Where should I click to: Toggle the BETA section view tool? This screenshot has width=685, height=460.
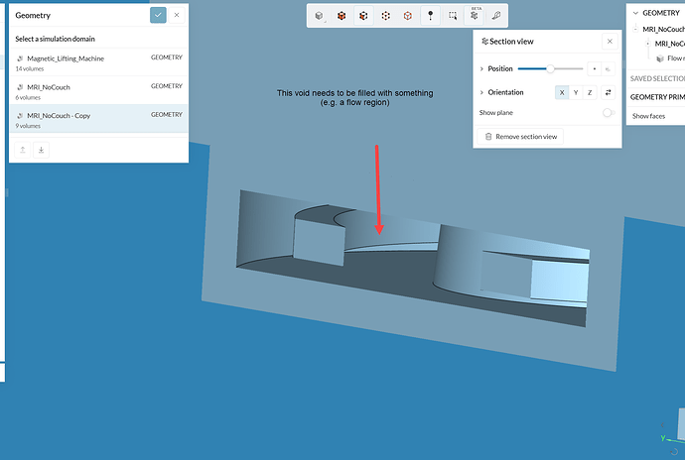[x=475, y=16]
